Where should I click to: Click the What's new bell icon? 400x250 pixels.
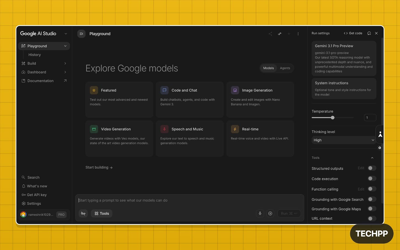[23, 186]
